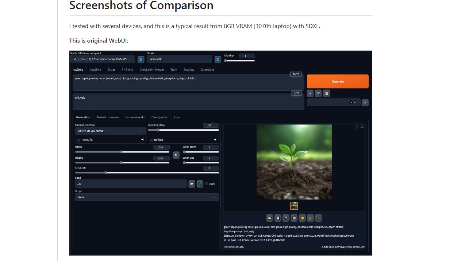Viewport: 473px width, 261px height.
Task: Click the green recycle reuse-seed icon
Action: 200,184
